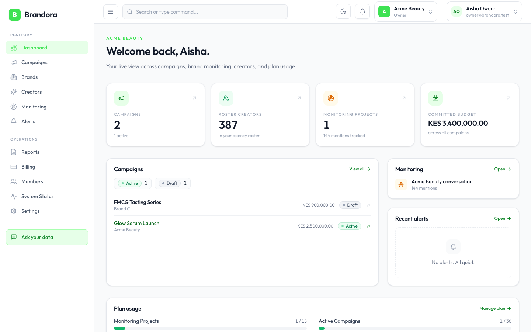
Task: Click the green A workspace avatar
Action: 384,11
